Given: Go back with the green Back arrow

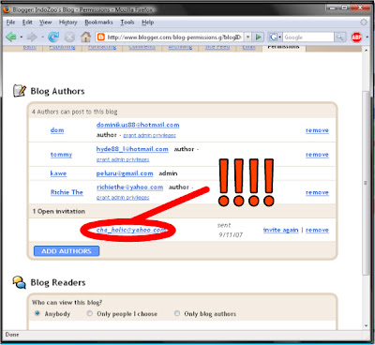Looking at the screenshot, I should click(x=11, y=37).
